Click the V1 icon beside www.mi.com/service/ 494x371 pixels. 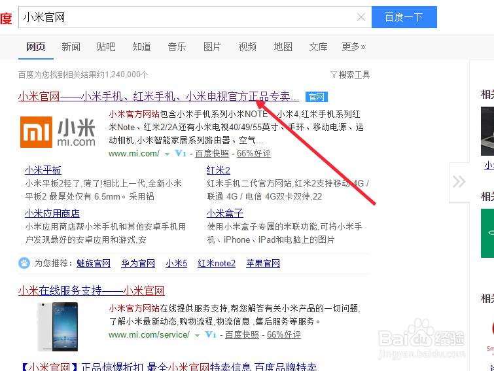[211, 335]
